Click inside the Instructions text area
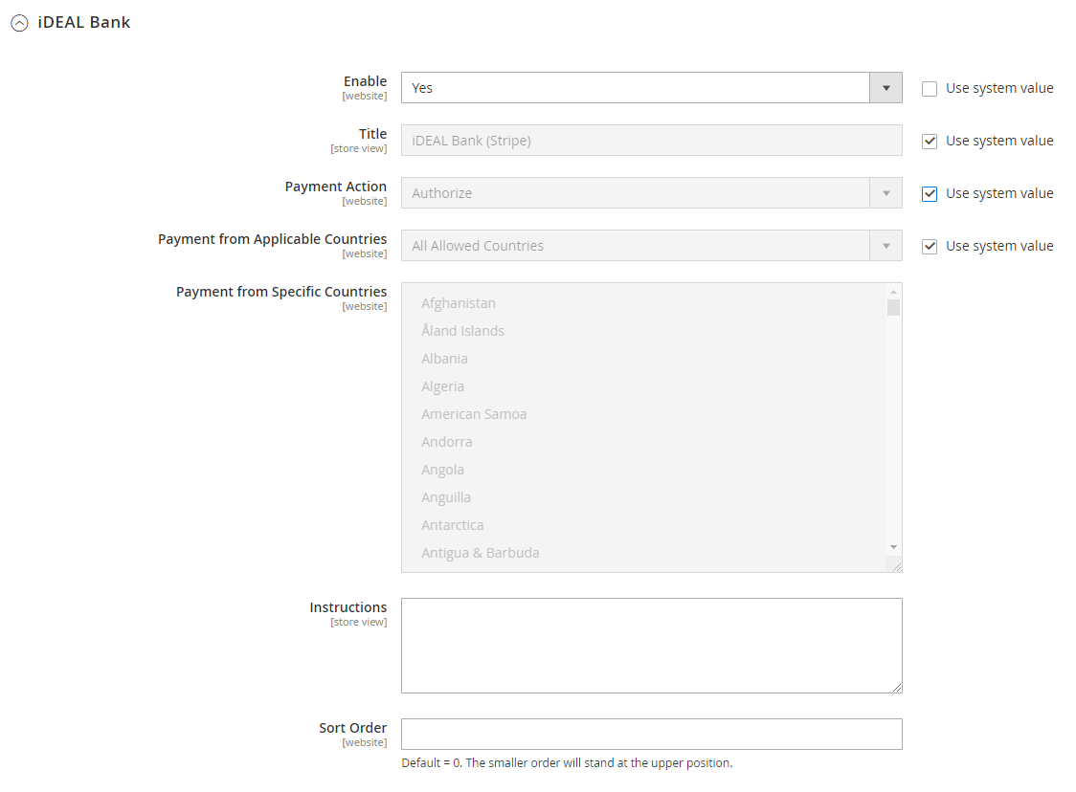 point(651,646)
